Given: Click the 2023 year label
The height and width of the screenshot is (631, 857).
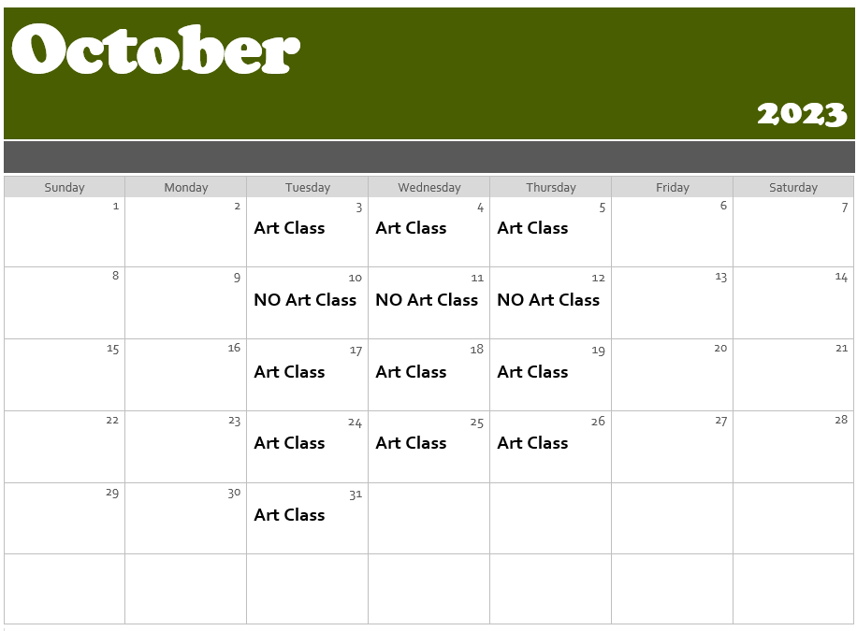Looking at the screenshot, I should [x=802, y=114].
